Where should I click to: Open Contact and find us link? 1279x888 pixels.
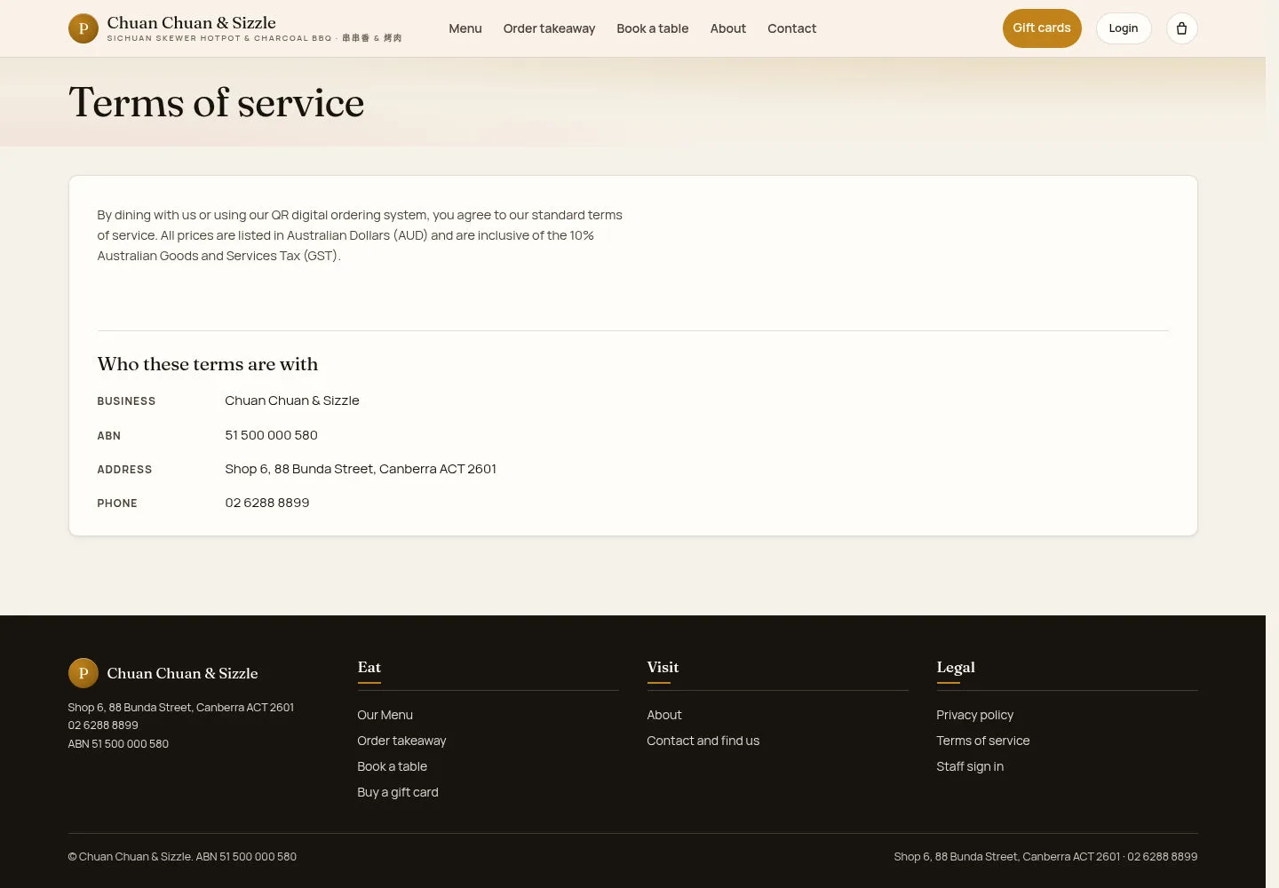tap(703, 741)
